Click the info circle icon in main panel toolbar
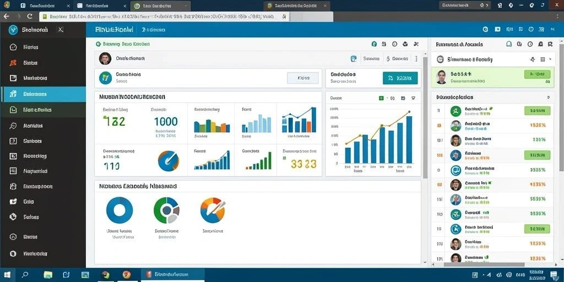The height and width of the screenshot is (282, 564). point(394,44)
